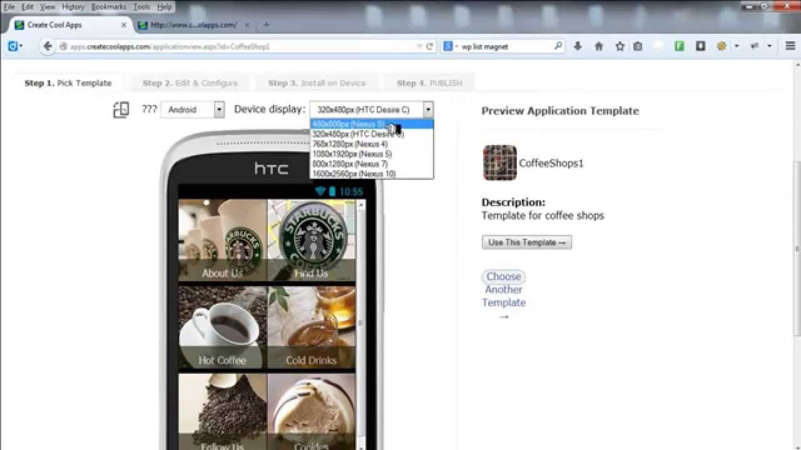
Task: Open the History menu
Action: [x=73, y=7]
